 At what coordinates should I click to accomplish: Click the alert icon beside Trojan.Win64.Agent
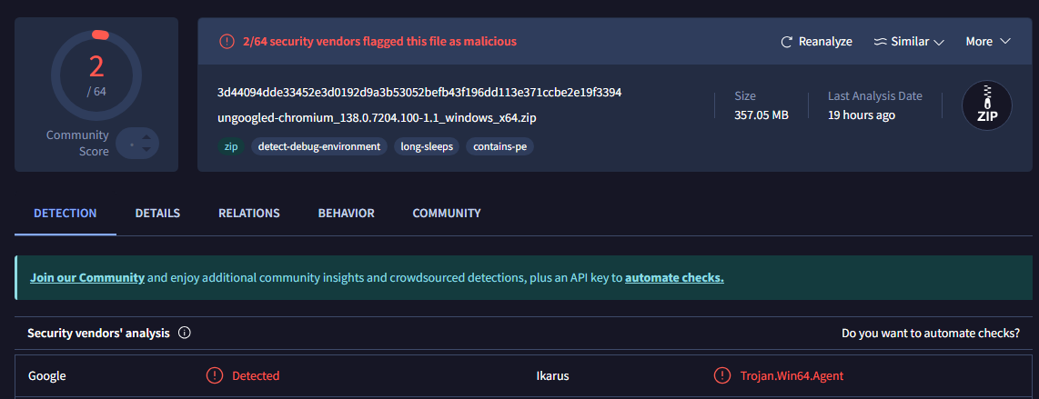point(722,375)
